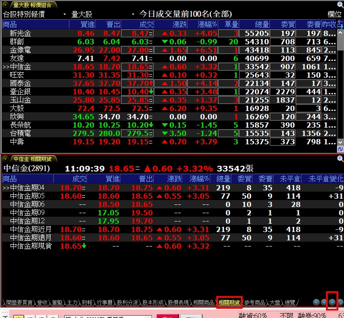Screen dimensions: 344x318
Task: Select the 中信金期04 futures row
Action: [173, 188]
